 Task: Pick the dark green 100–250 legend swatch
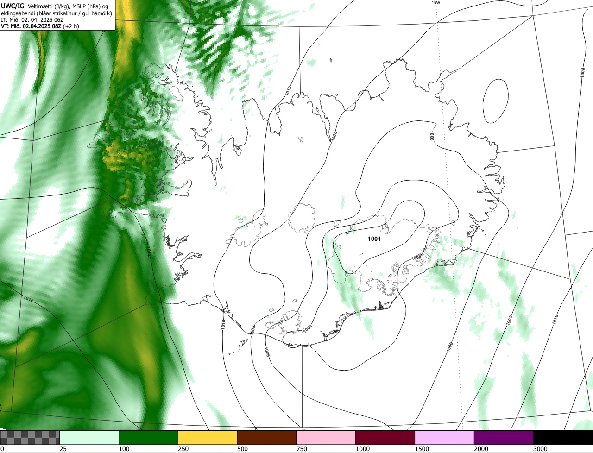coord(149,438)
